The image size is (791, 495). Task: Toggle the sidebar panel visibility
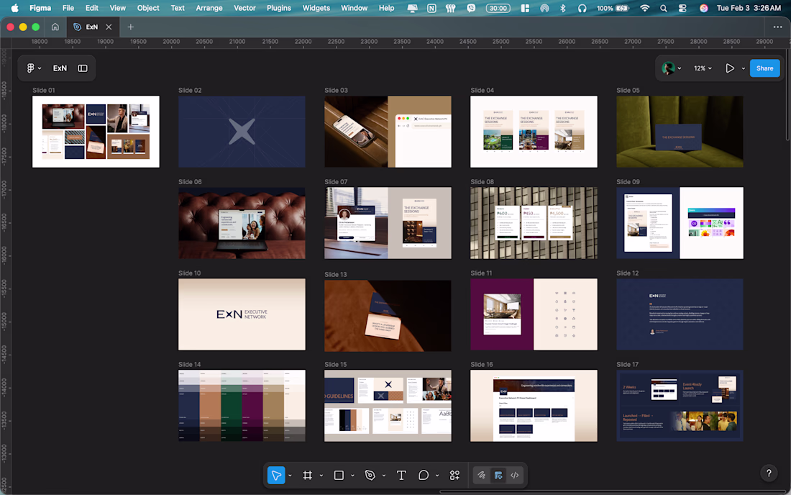click(83, 68)
